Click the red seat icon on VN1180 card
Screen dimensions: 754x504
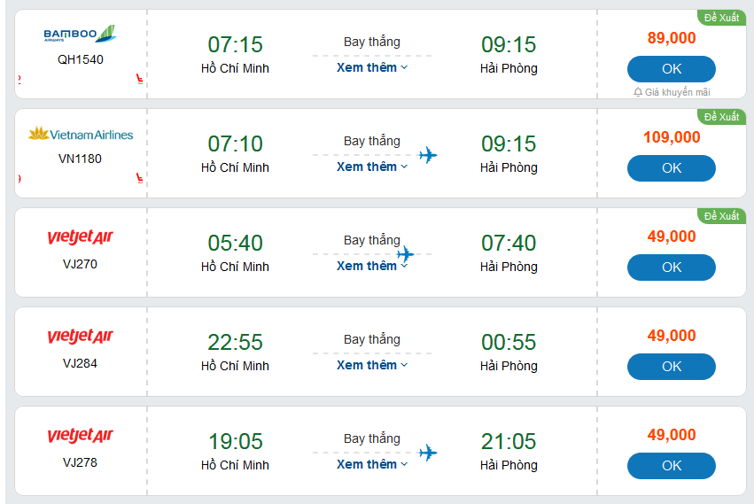pos(139,180)
